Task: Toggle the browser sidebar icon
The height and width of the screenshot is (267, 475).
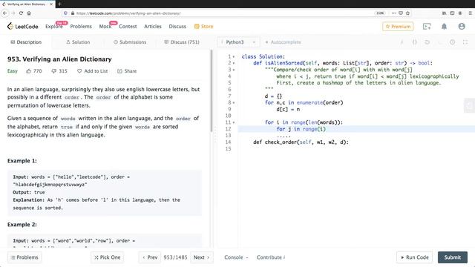Action: coord(452,13)
